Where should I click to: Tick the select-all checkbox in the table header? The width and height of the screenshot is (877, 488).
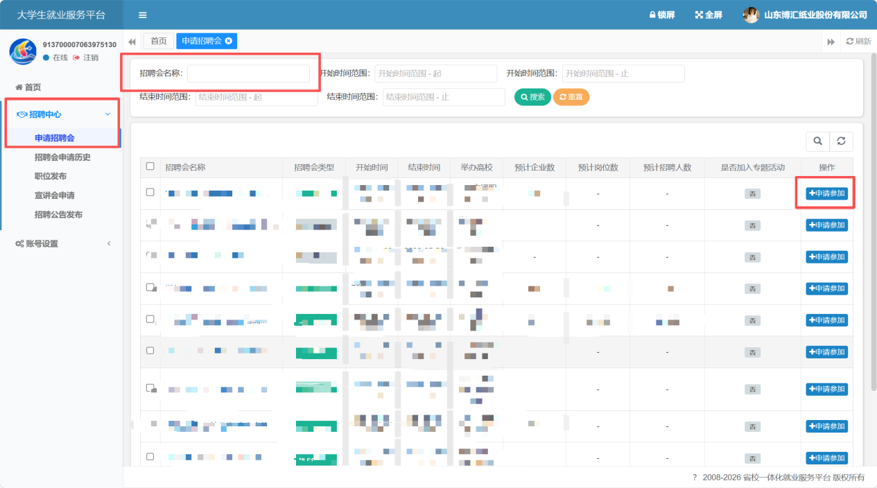pos(150,166)
